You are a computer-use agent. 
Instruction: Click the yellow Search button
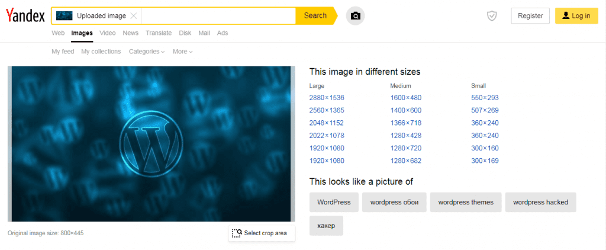[x=315, y=16]
